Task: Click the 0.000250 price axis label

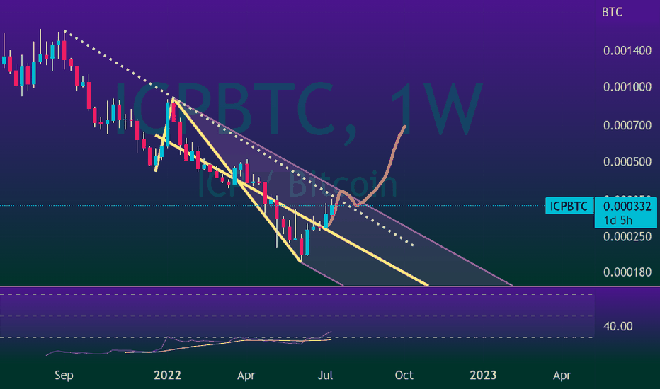Action: tap(627, 237)
